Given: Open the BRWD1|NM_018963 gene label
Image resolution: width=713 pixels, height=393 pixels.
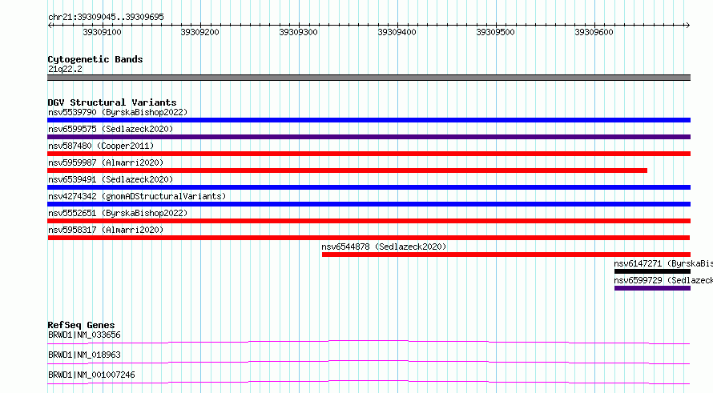Looking at the screenshot, I should point(84,355).
